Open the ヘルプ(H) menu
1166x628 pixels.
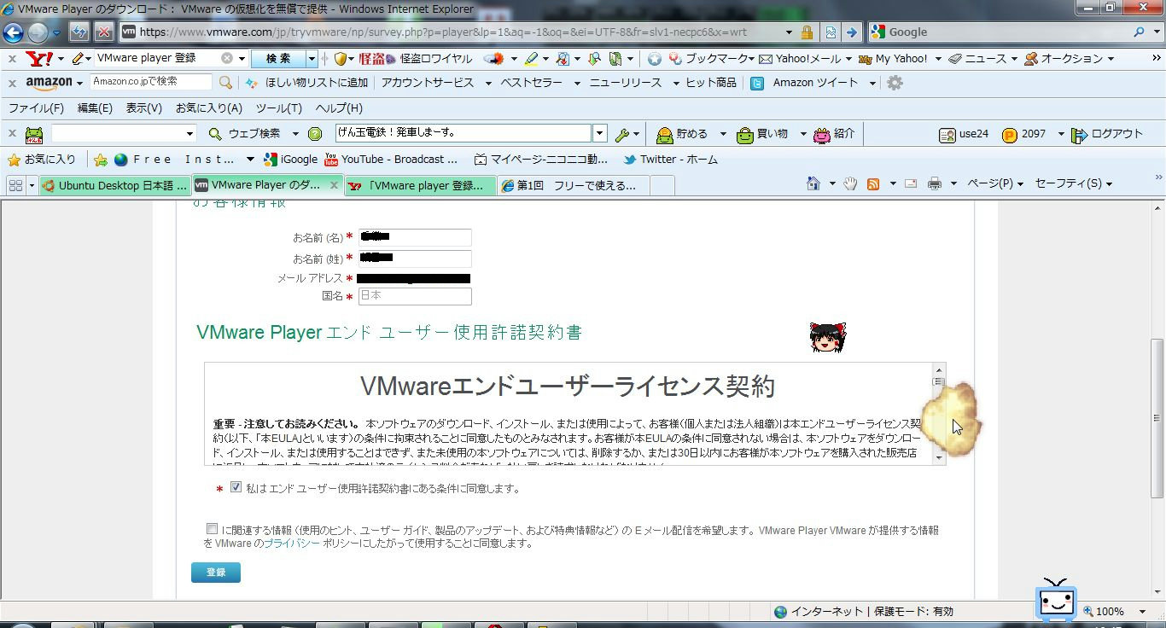pyautogui.click(x=339, y=108)
